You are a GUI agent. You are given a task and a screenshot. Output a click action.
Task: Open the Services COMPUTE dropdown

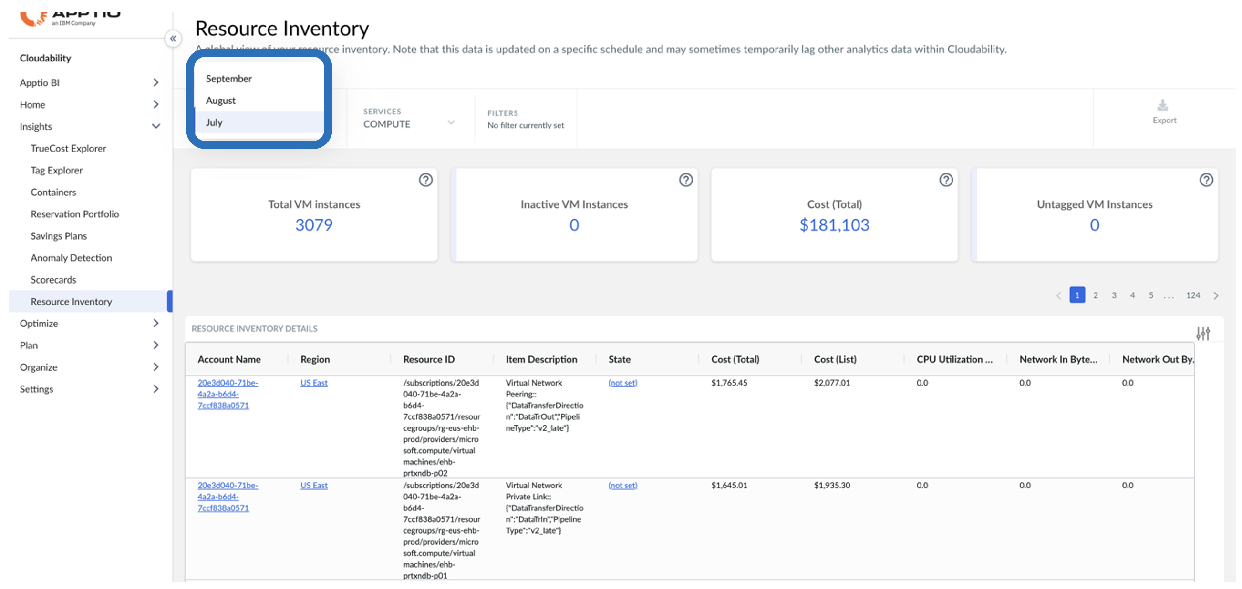tap(409, 119)
